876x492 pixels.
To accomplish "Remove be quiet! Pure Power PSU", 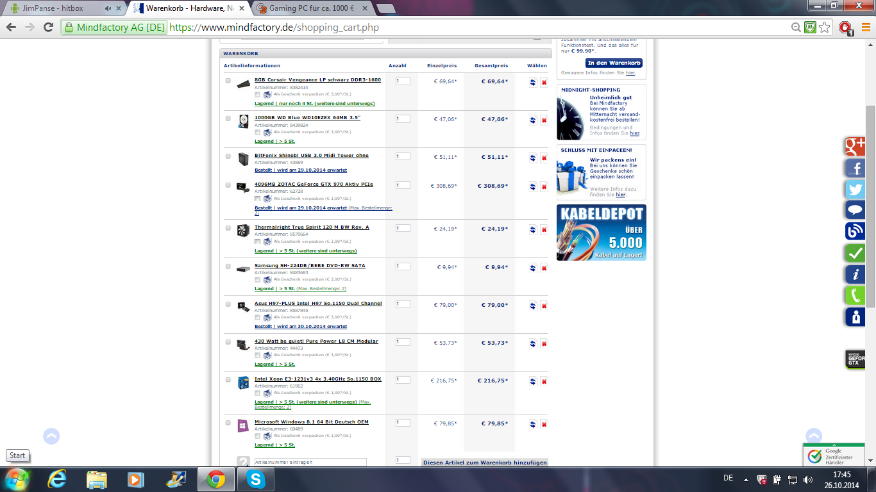I will tap(544, 344).
